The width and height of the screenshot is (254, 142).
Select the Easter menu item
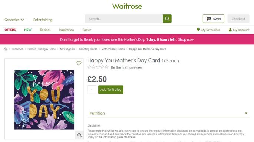click(87, 30)
